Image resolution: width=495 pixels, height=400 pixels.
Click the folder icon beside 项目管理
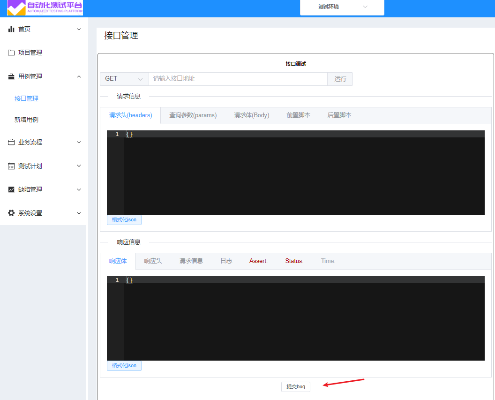point(11,53)
